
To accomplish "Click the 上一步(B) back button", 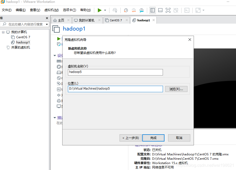I will pyautogui.click(x=130, y=138).
